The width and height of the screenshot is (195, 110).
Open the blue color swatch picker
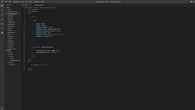tap(52, 52)
